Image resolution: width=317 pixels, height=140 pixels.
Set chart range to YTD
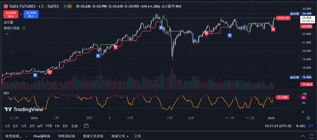coord(49,126)
